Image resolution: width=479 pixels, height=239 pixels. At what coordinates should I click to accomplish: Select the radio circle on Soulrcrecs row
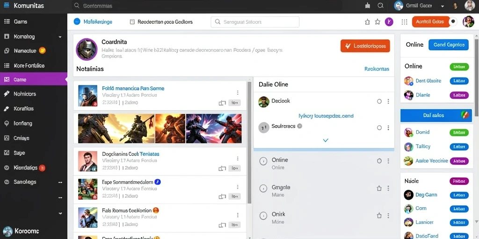379,128
